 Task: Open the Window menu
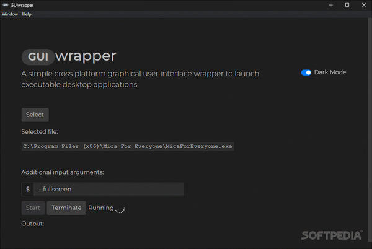10,14
